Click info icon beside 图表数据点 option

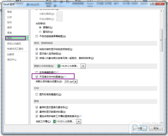[x=81, y=116]
